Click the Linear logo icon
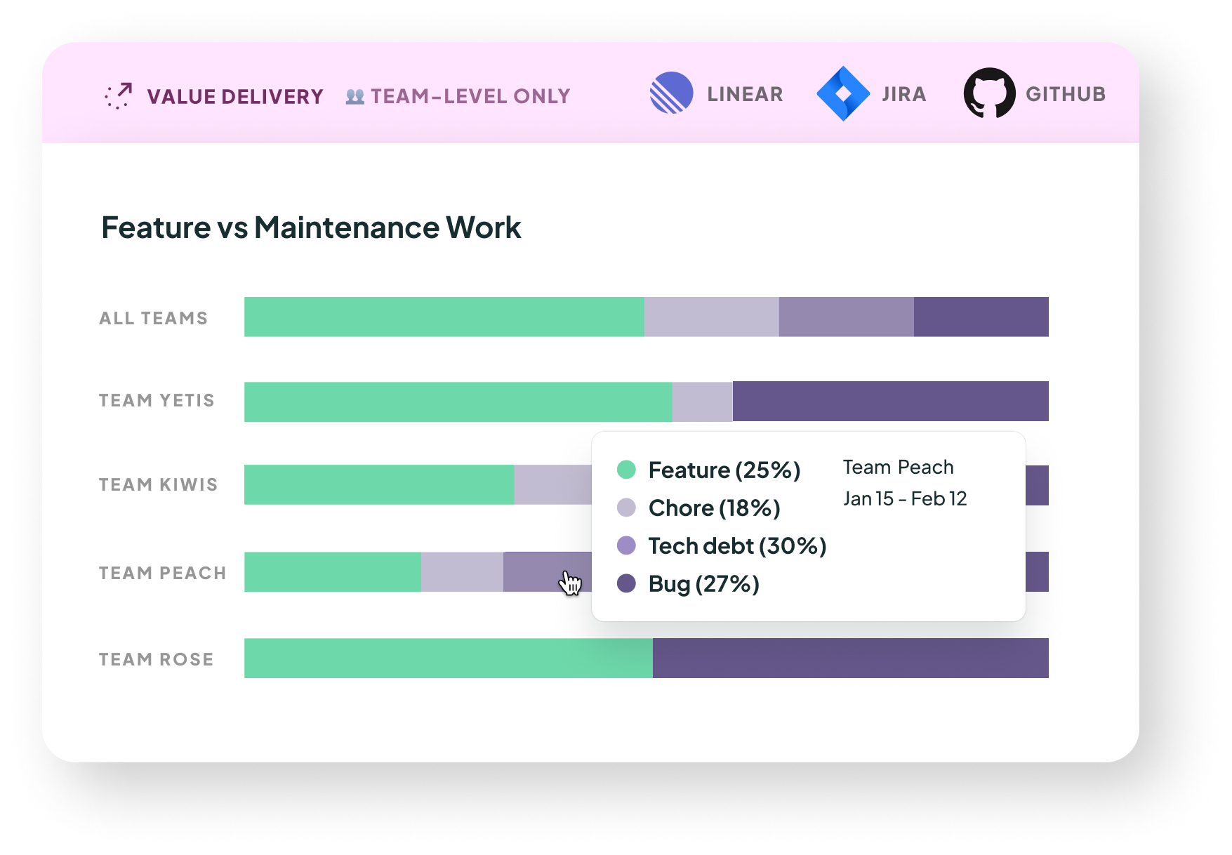The image size is (1232, 855). click(x=671, y=93)
